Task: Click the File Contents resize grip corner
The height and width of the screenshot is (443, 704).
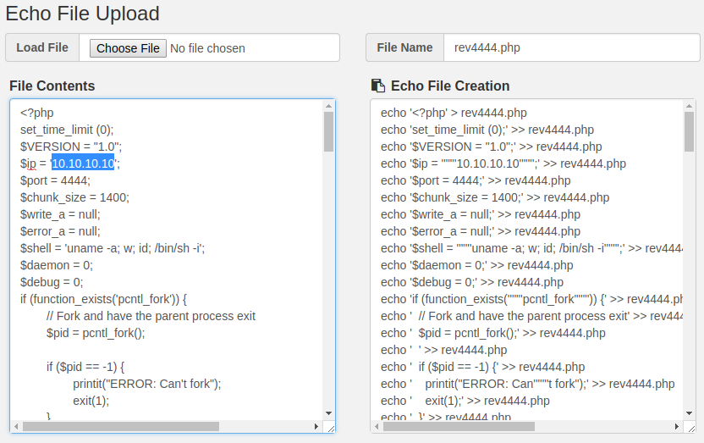Action: (331, 428)
